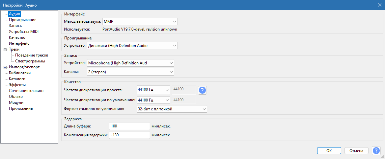Click the Используется: label

[x=77, y=29]
